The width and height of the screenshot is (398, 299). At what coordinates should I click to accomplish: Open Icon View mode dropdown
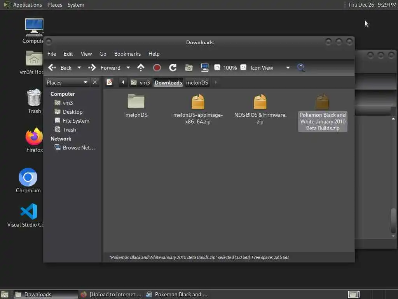point(270,68)
